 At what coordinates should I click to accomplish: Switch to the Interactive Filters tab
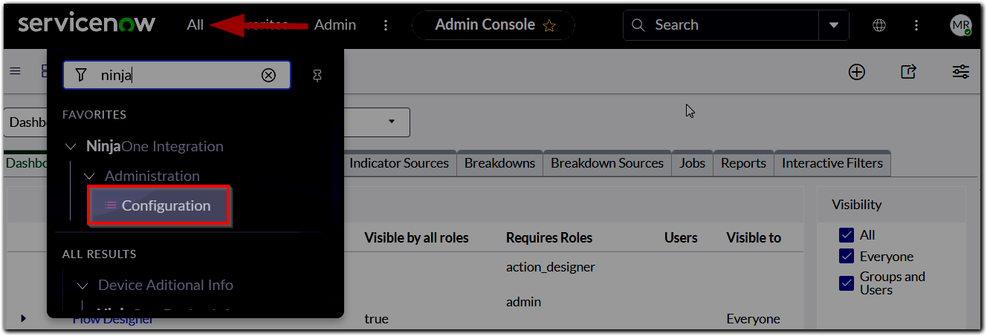point(832,163)
